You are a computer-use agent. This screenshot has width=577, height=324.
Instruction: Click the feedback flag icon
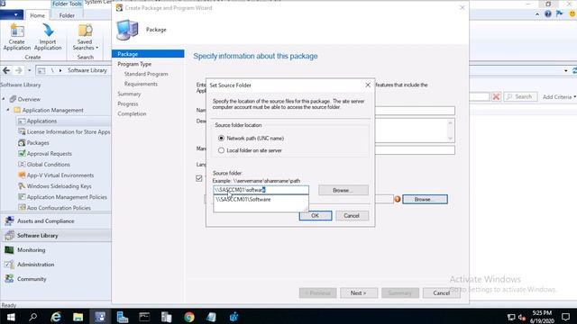tap(560, 14)
